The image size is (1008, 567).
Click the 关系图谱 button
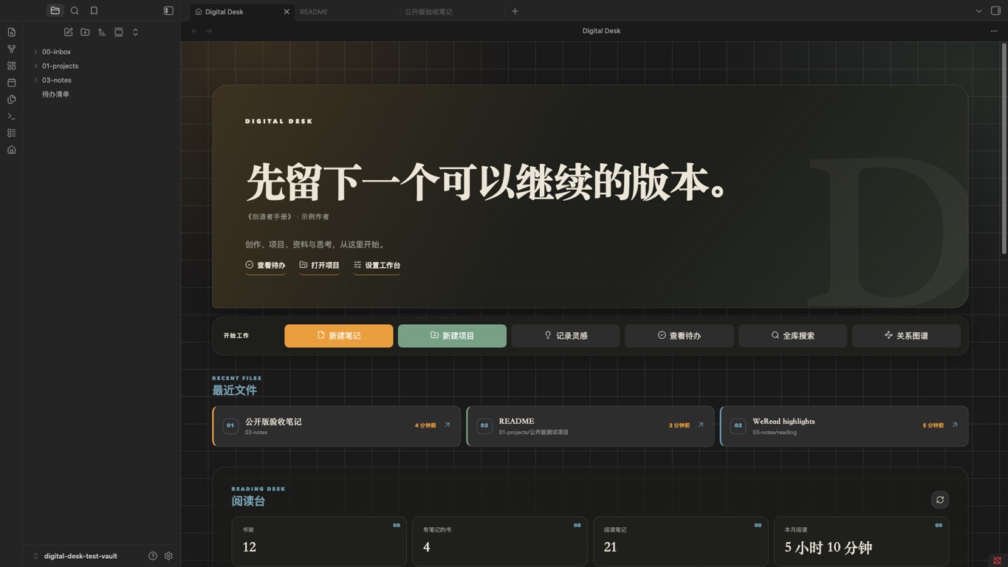click(x=906, y=336)
